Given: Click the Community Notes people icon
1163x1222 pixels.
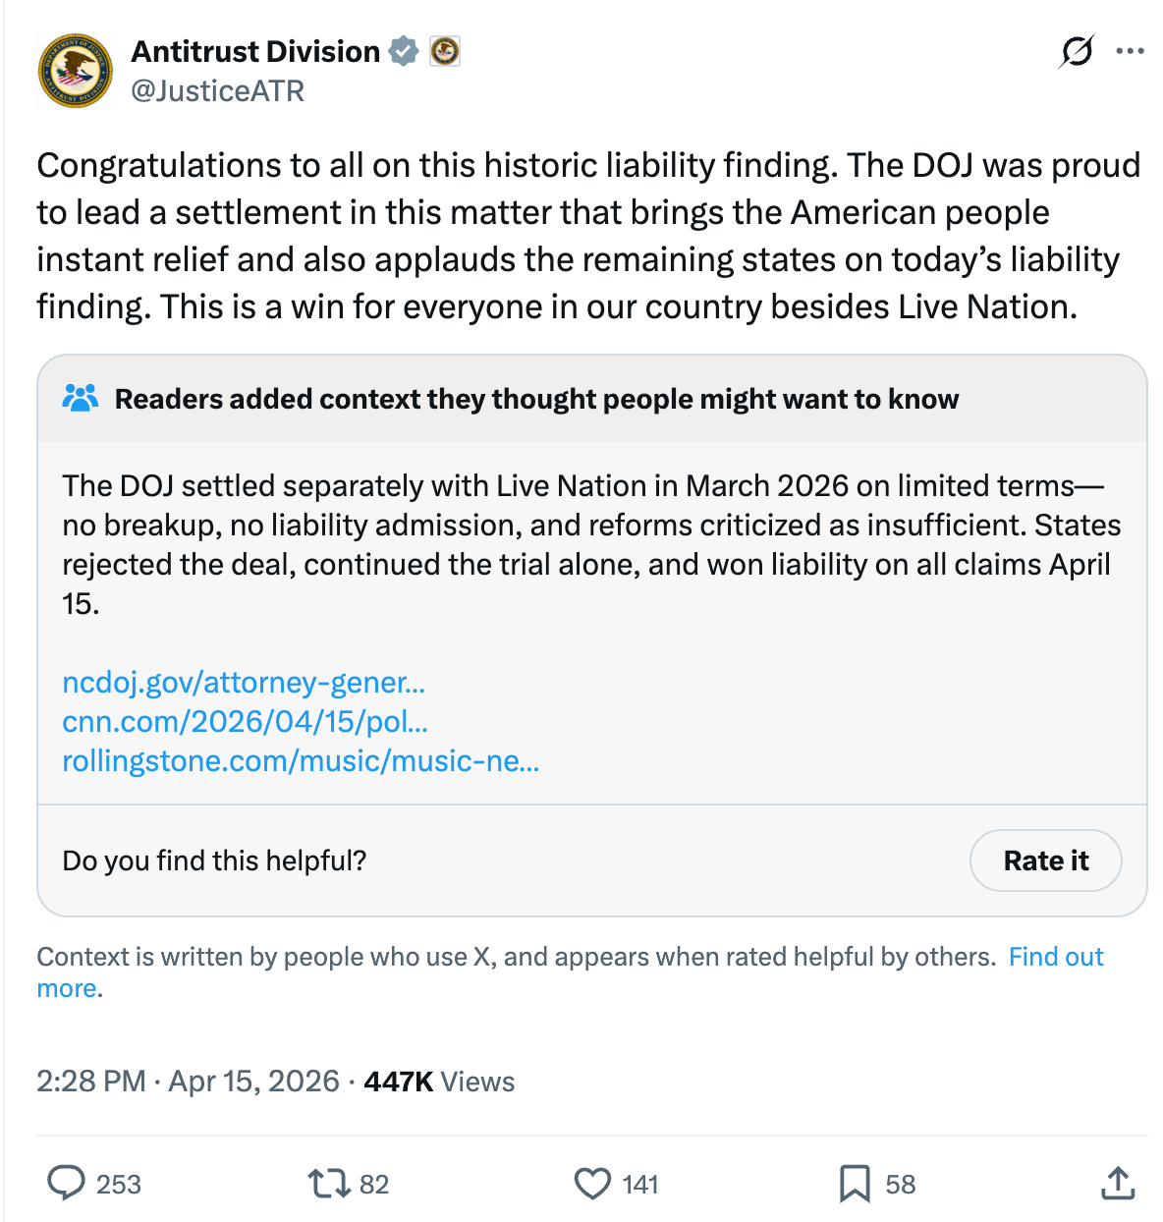Looking at the screenshot, I should (82, 398).
